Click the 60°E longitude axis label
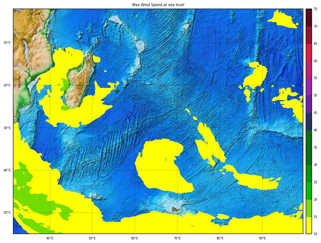 pyautogui.click(x=134, y=238)
